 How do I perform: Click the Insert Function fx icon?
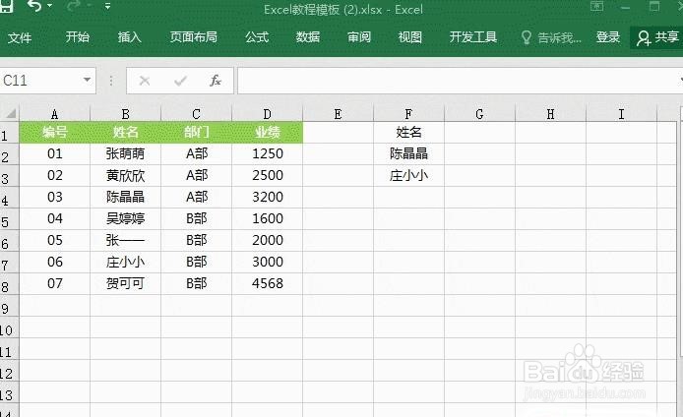point(216,81)
